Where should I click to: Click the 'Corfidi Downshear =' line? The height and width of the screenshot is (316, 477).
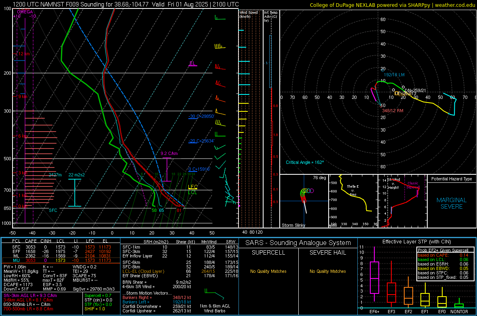(x=157, y=306)
